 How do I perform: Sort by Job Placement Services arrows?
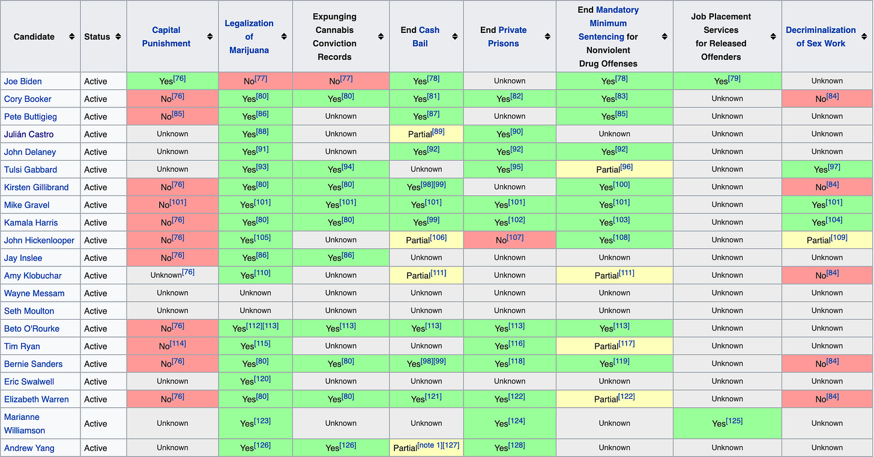(773, 37)
